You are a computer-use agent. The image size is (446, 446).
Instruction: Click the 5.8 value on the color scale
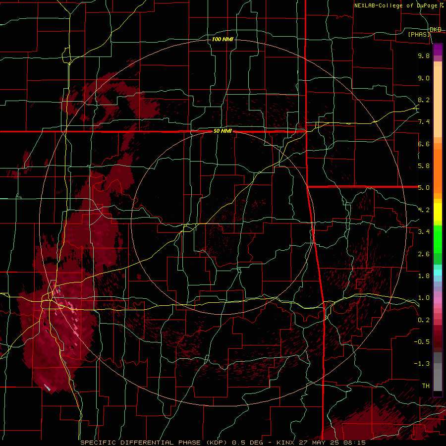(424, 166)
